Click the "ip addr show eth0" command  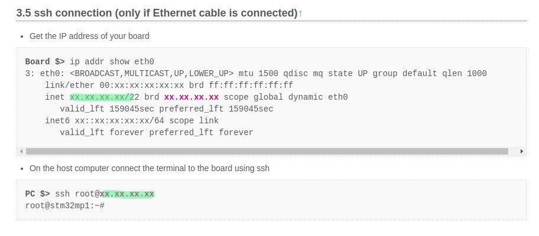tap(112, 61)
